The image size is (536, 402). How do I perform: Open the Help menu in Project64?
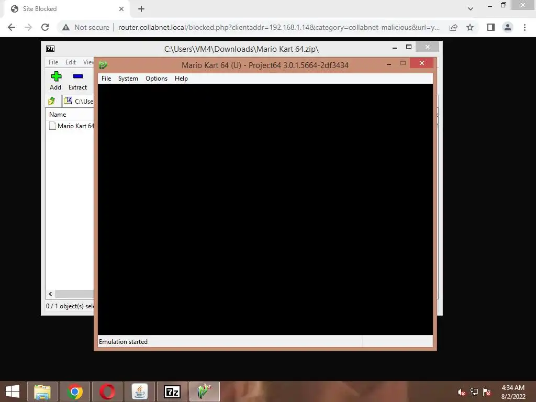[181, 79]
